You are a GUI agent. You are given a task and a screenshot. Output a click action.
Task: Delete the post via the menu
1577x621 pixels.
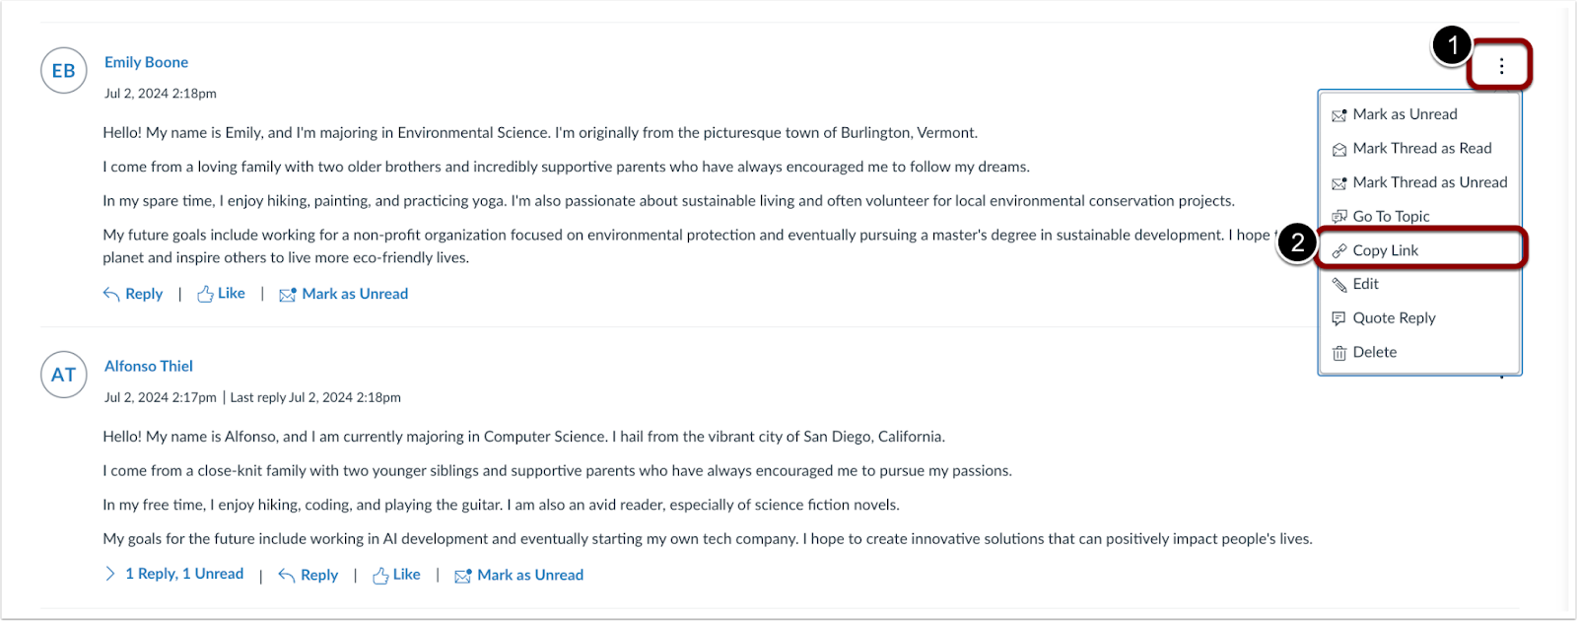(1375, 351)
